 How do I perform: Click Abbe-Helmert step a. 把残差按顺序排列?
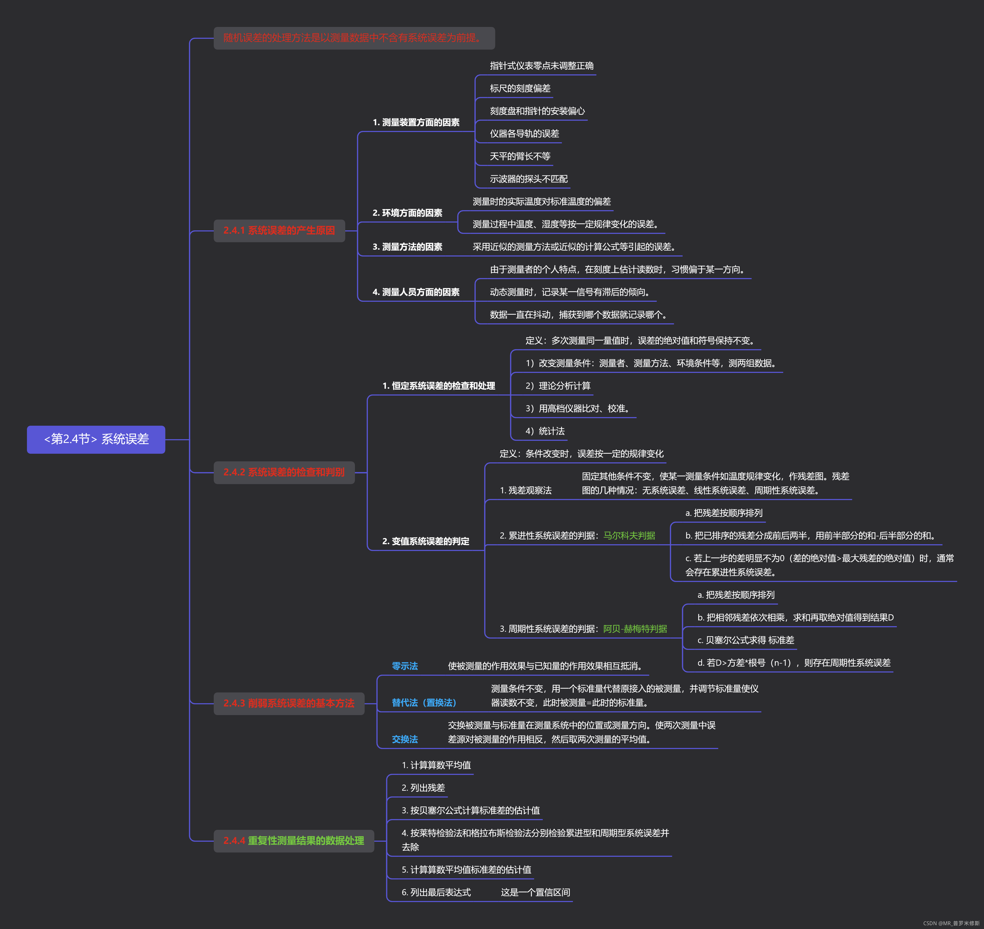(x=736, y=595)
